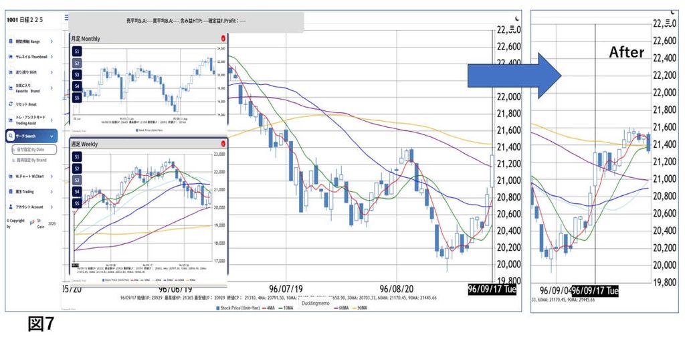Expand the サムネイル Thumbnail chevron
The height and width of the screenshot is (337, 685).
coord(52,57)
